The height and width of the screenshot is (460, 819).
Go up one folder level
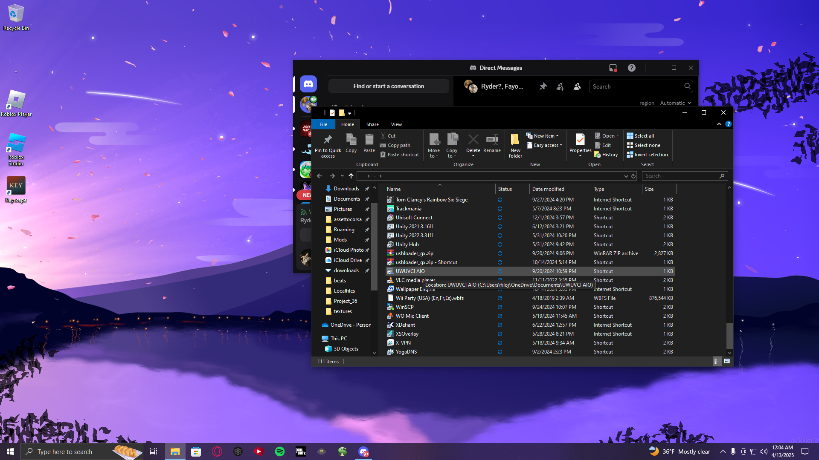click(x=351, y=176)
